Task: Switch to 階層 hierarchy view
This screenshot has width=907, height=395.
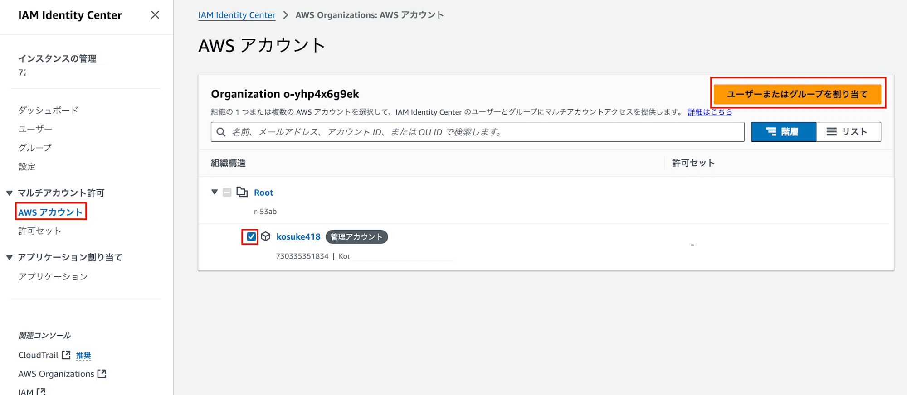Action: (x=783, y=132)
